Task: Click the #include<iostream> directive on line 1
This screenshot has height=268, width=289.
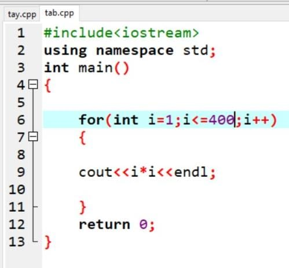Action: 121,33
